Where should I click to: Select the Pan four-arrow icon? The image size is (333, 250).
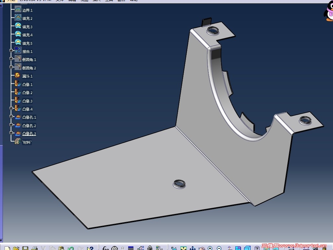coord(192,248)
